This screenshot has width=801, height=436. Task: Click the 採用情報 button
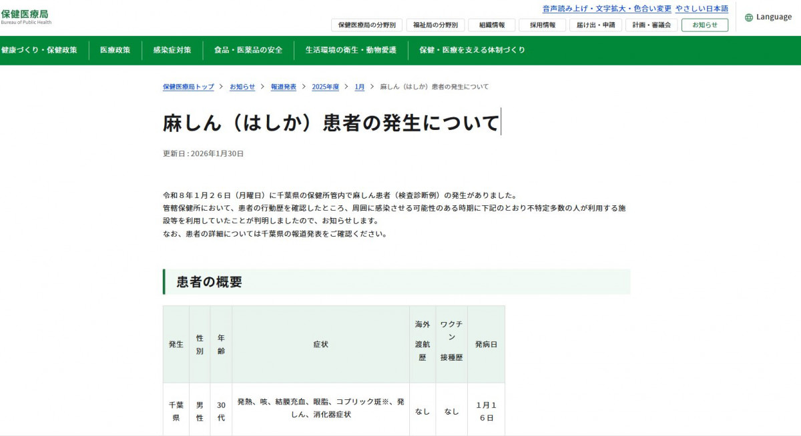pyautogui.click(x=543, y=25)
